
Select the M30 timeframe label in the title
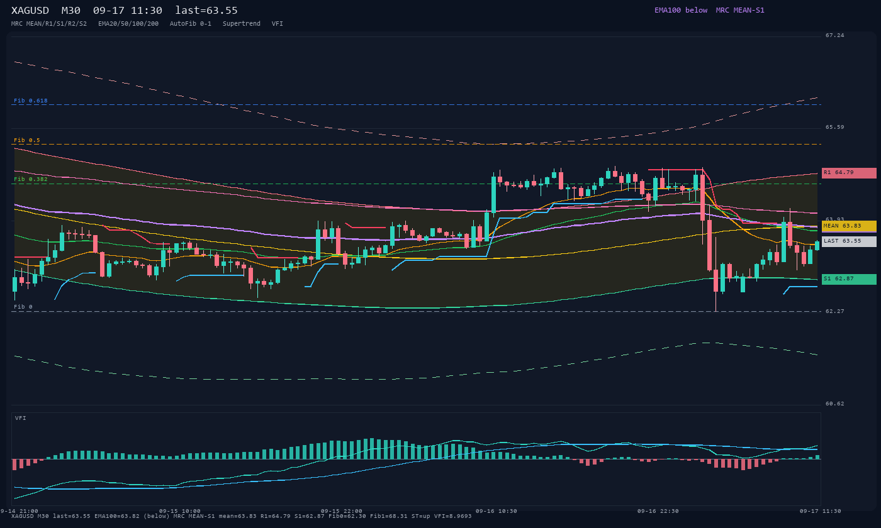point(71,11)
